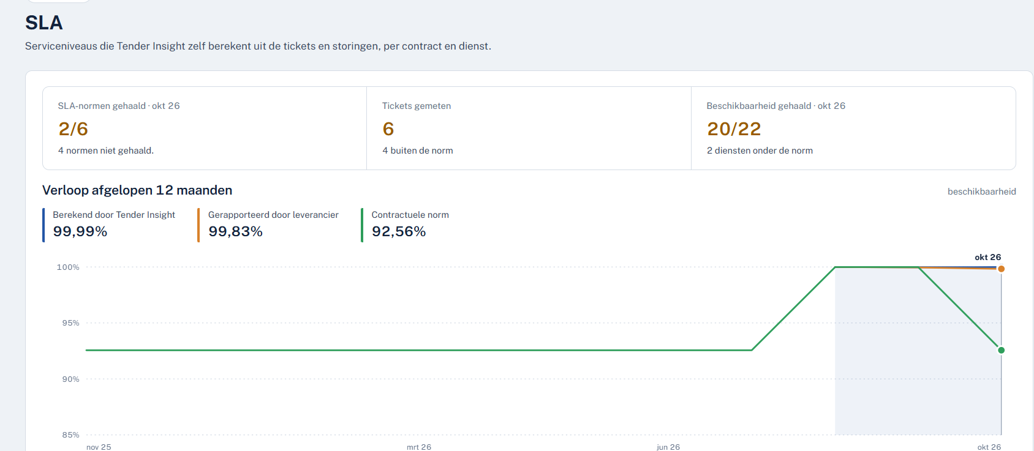Screen dimensions: 1034x451
Task: Select the "99,83%" reported value
Action: tap(236, 231)
